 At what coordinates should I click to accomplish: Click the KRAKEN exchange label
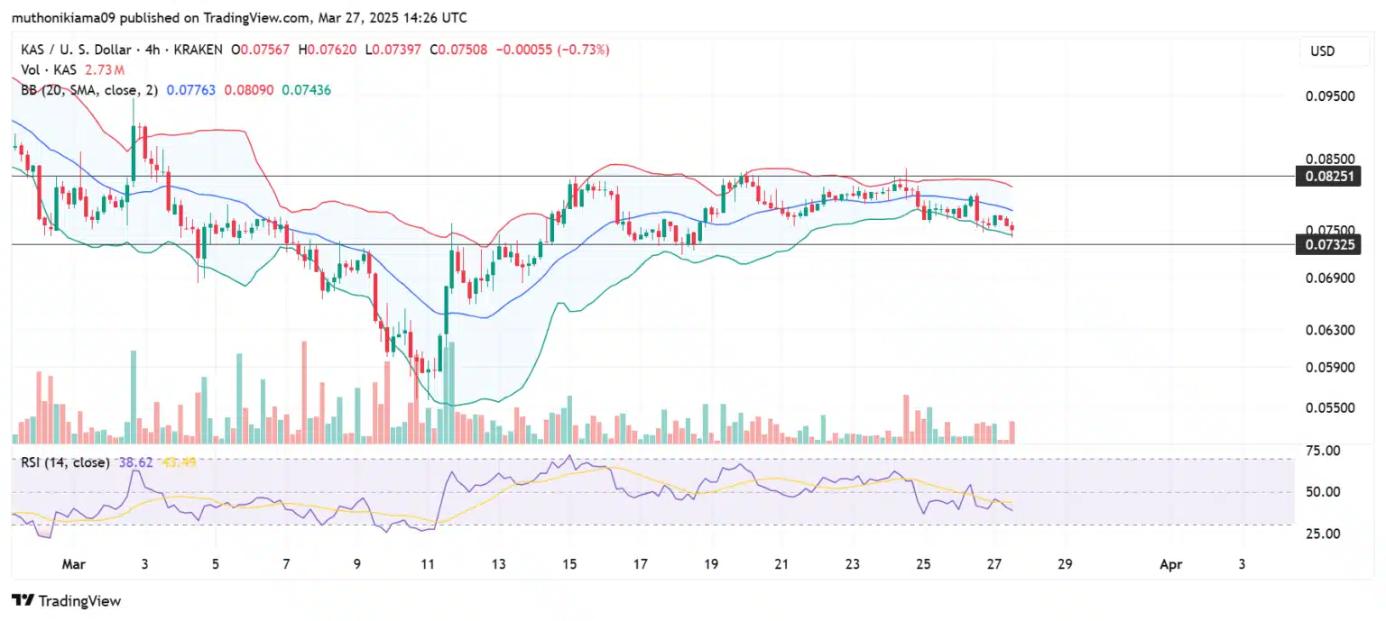pos(197,50)
